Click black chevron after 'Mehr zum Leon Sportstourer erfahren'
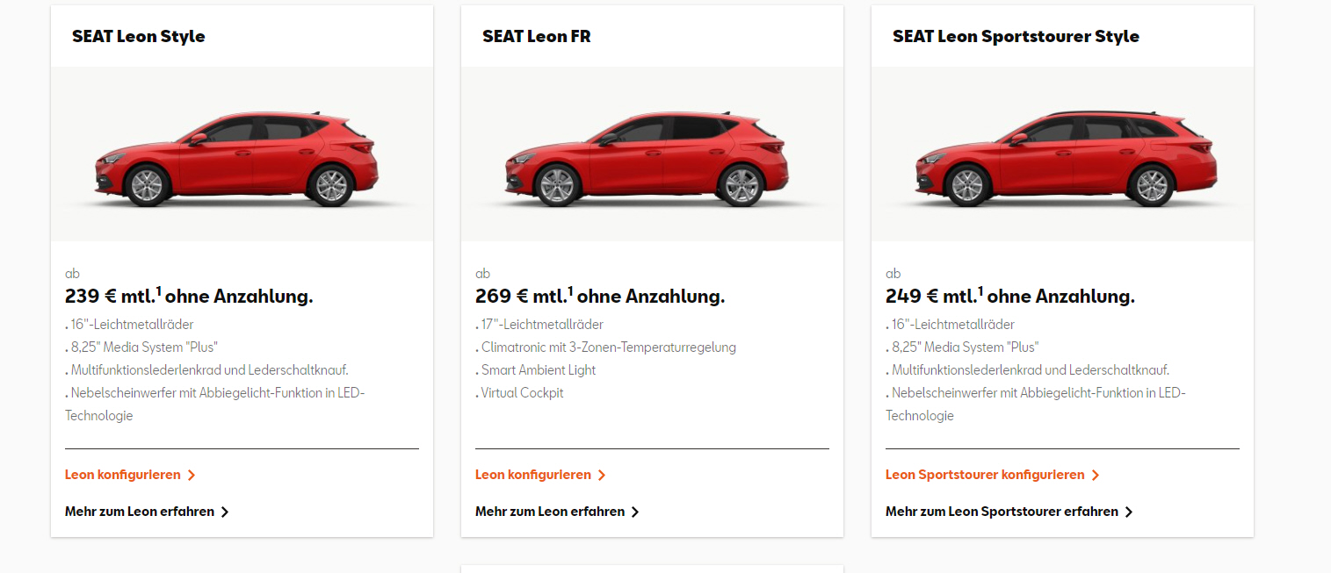Viewport: 1331px width, 573px height. click(1129, 512)
